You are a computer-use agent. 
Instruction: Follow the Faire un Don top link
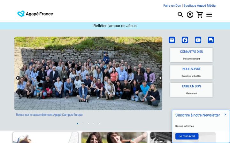click(x=172, y=5)
